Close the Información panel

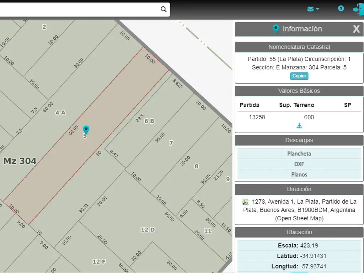pos(356,29)
